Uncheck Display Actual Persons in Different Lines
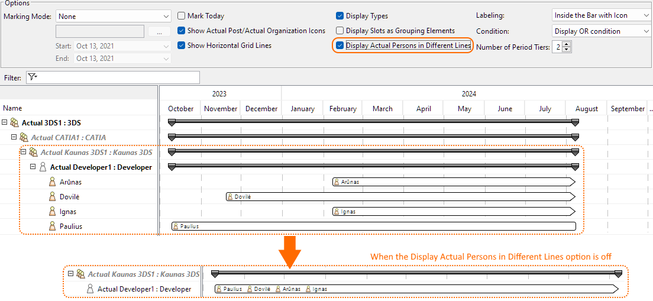Image resolution: width=653 pixels, height=301 pixels. click(x=340, y=46)
